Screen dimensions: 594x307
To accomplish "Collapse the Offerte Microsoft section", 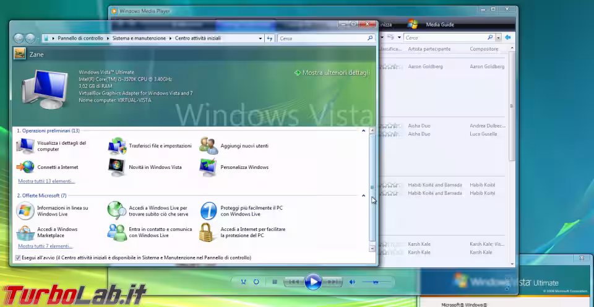I will pyautogui.click(x=364, y=196).
